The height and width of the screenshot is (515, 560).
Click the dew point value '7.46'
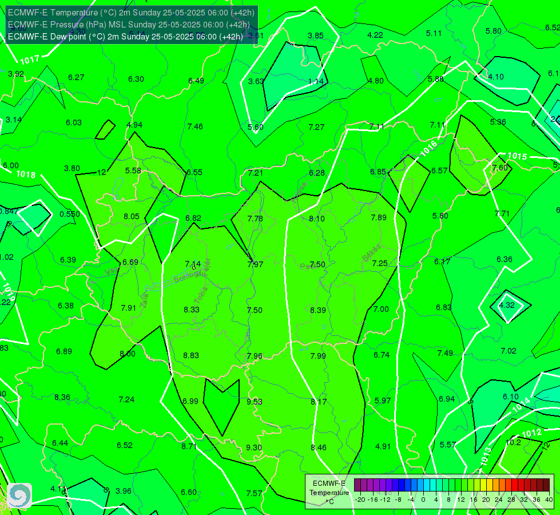(195, 126)
